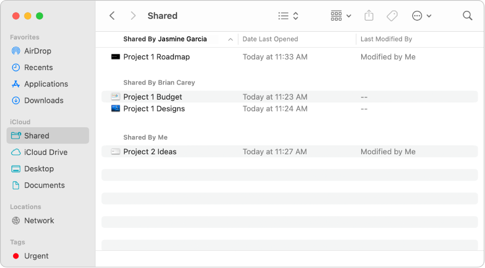Open the list view switcher dropdown
This screenshot has height=268, width=485.
click(x=288, y=16)
